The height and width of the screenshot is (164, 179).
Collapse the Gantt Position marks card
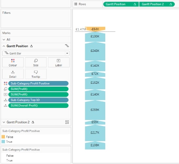[4, 46]
